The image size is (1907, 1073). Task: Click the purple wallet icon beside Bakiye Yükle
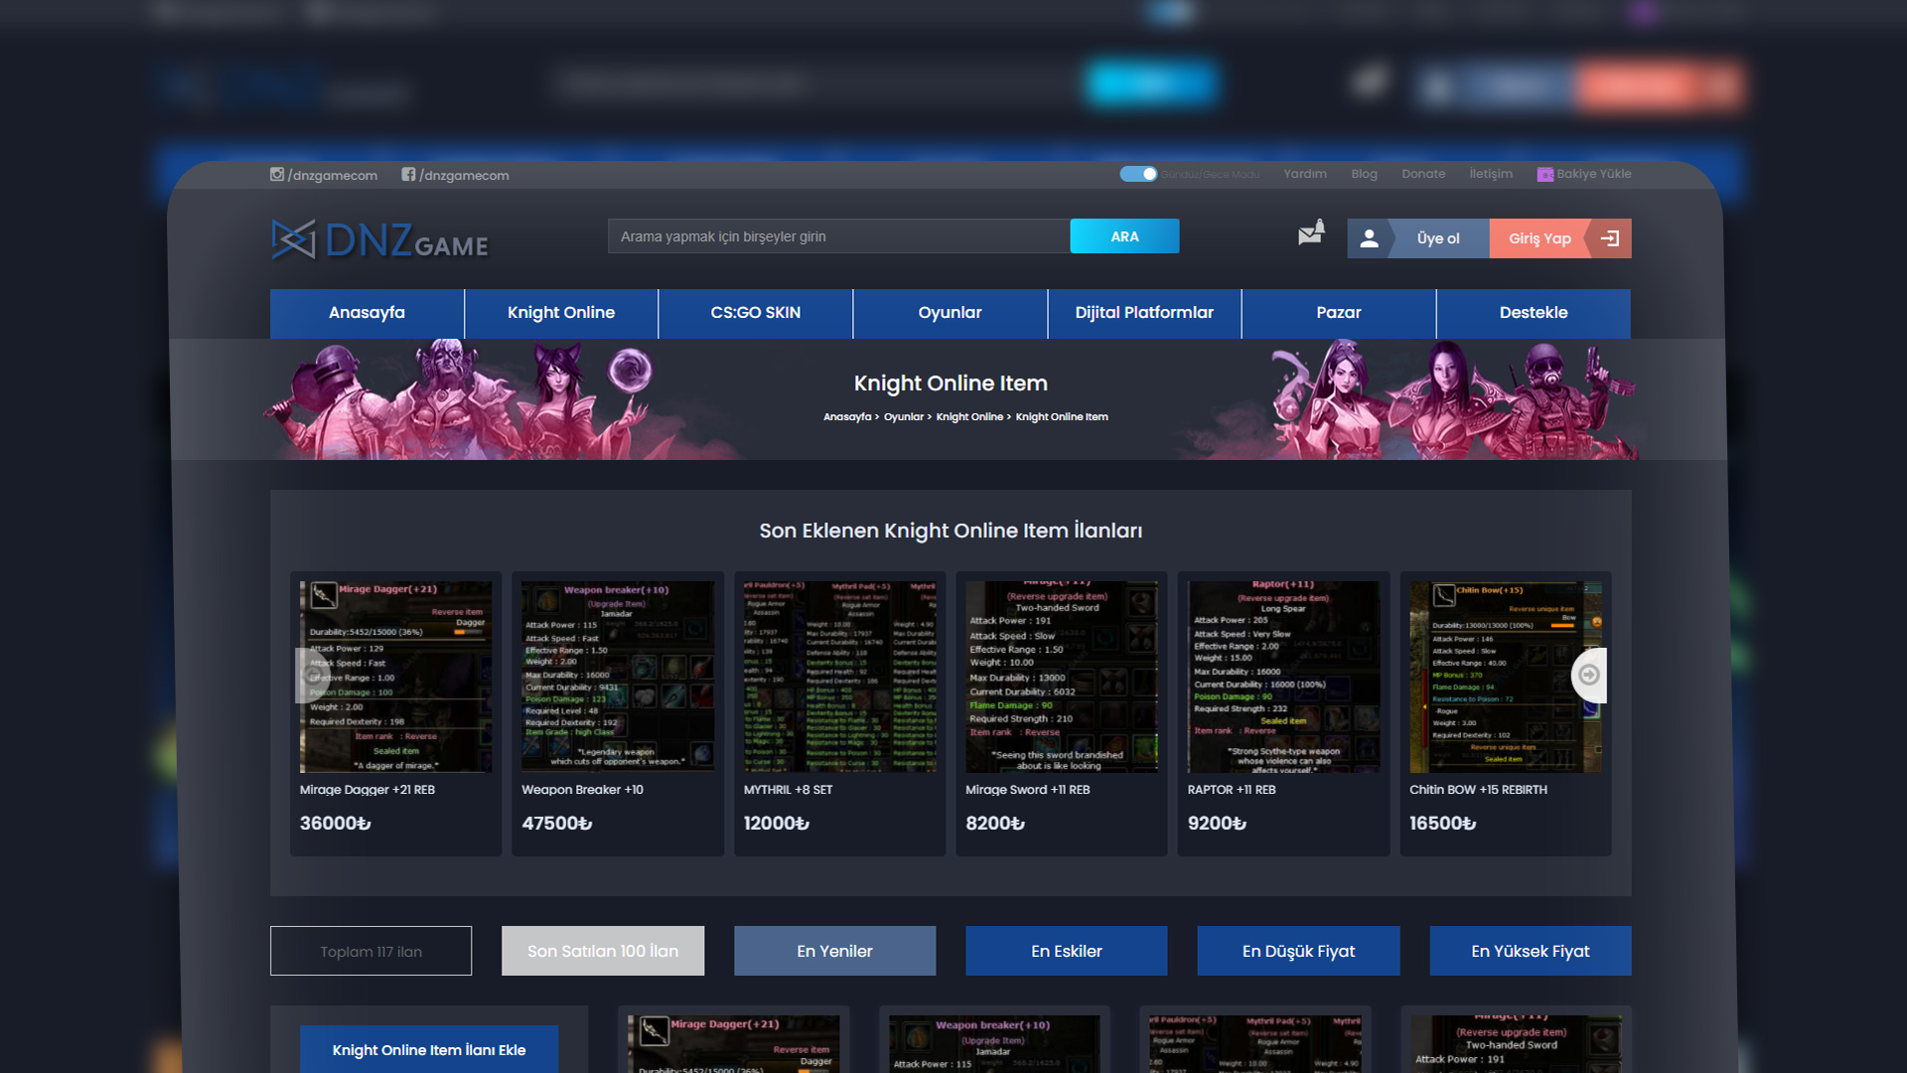point(1545,174)
